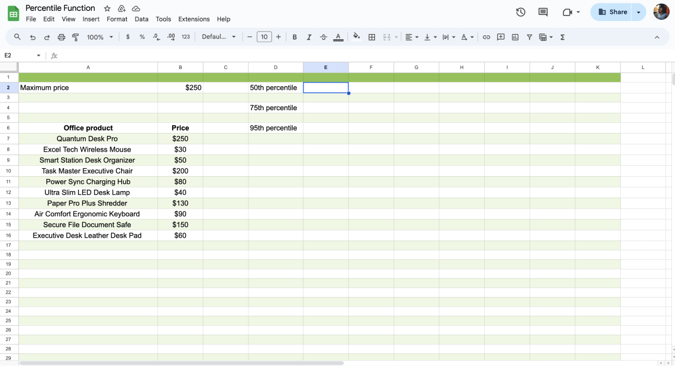The image size is (675, 366).
Task: Toggle italic formatting
Action: pos(309,37)
